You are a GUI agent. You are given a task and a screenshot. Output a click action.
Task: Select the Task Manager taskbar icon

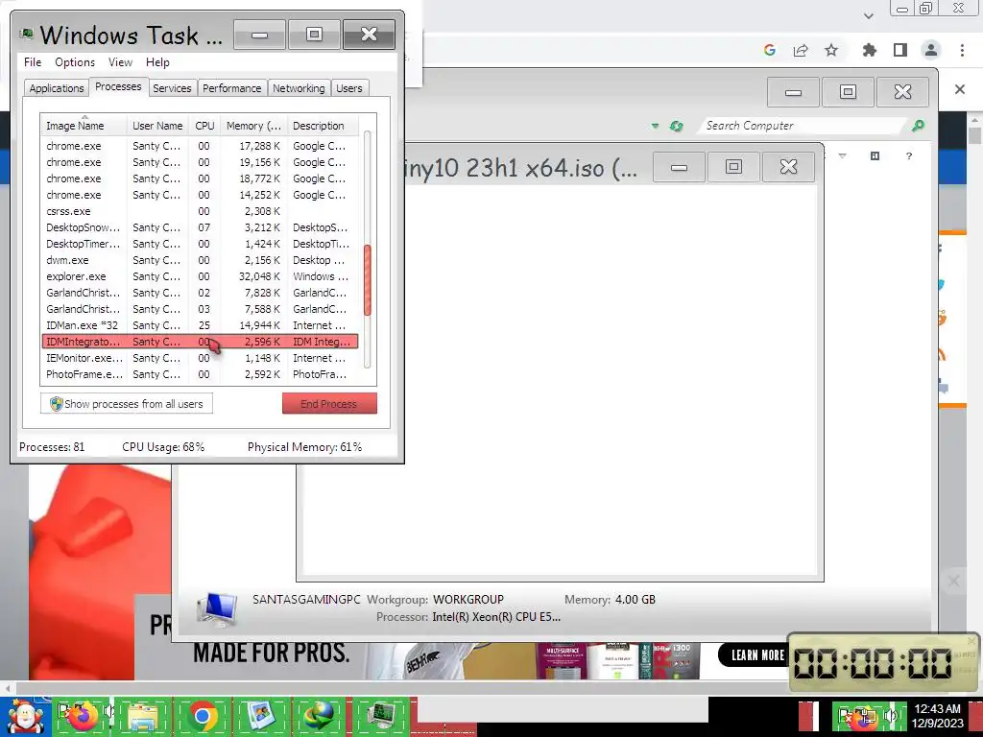tap(380, 716)
